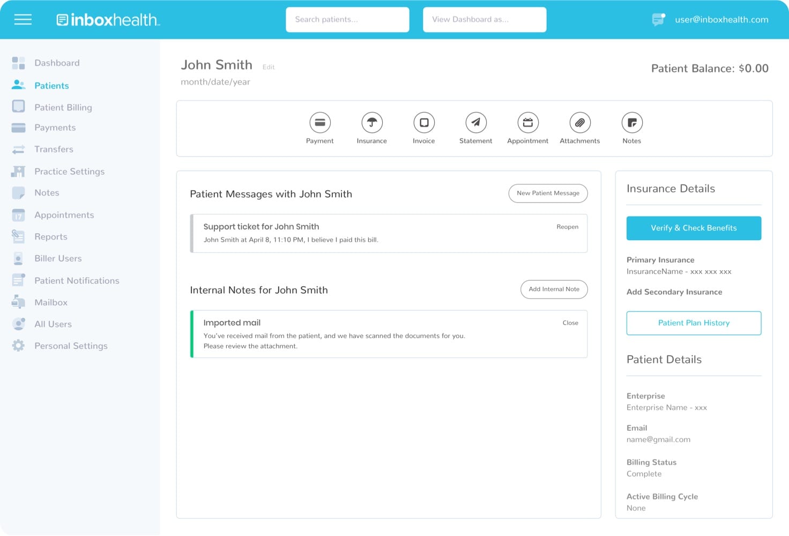Open the Insurance umbrella icon
Viewport: 789px width, 536px height.
(372, 123)
